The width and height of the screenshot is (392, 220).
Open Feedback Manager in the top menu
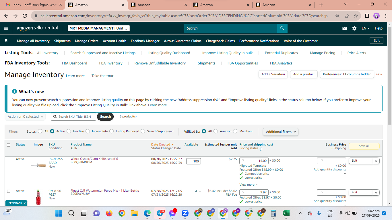[x=145, y=41]
